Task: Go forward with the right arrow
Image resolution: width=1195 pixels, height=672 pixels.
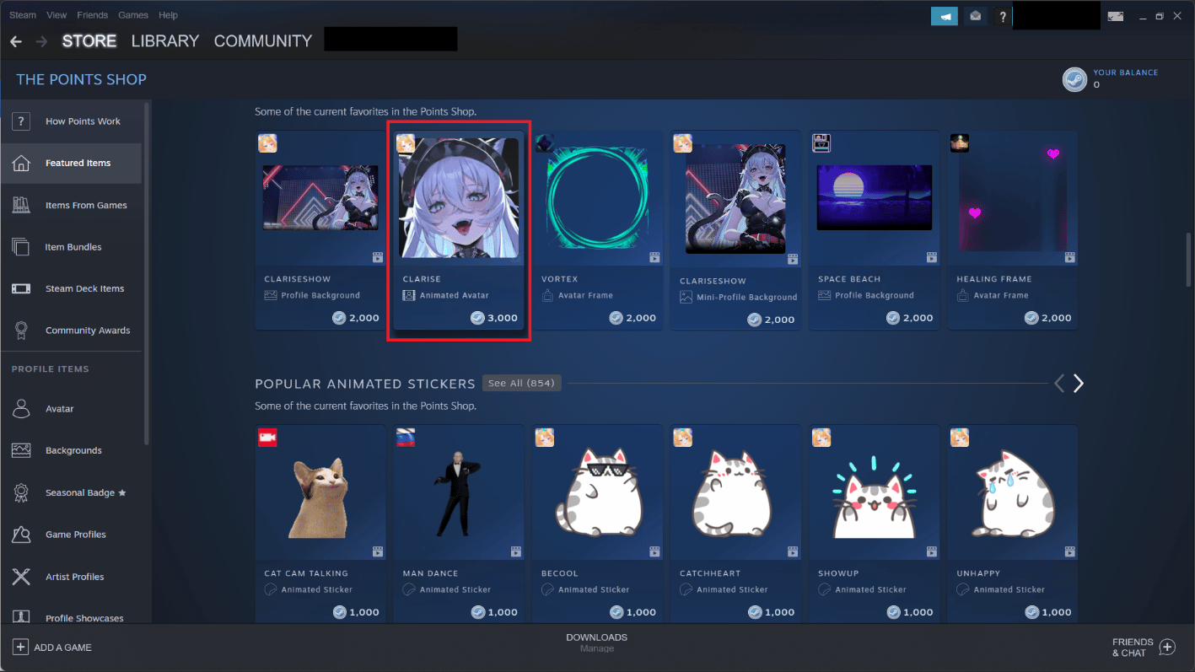Action: [41, 41]
